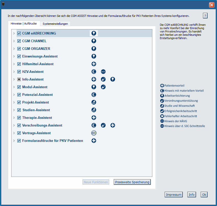Click the question mark help button
The image size is (217, 206).
coord(205,16)
